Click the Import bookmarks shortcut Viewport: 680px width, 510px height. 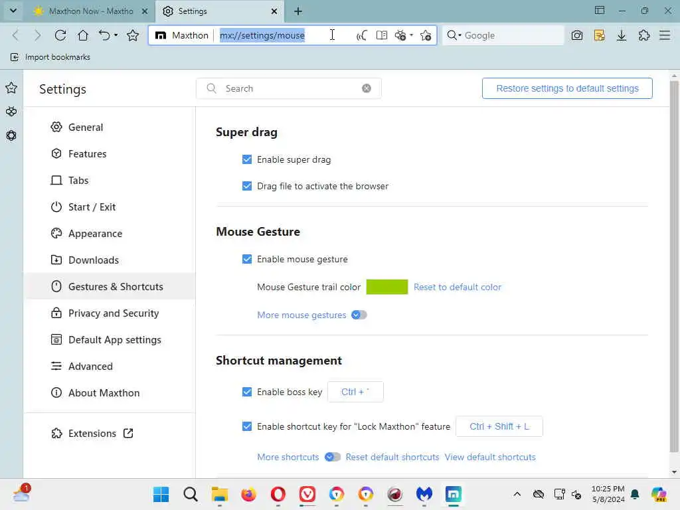pyautogui.click(x=50, y=57)
